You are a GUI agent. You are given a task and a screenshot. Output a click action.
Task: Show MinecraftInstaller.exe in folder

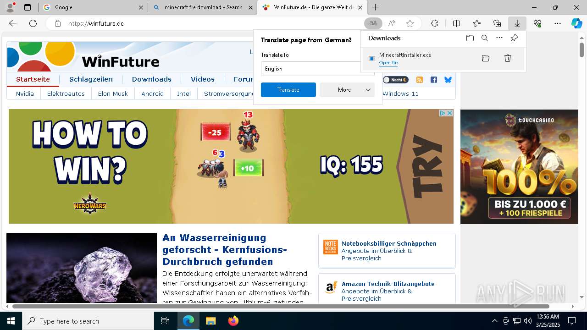click(486, 58)
